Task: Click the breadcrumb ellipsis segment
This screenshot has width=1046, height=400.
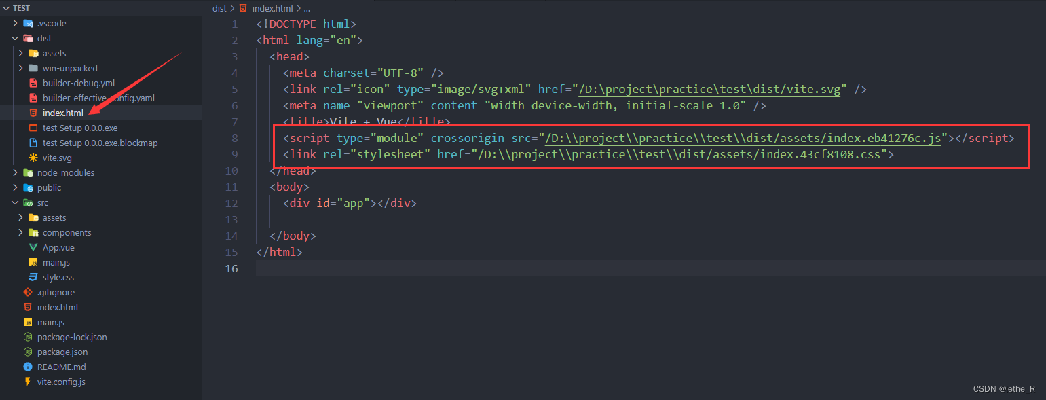Action: pos(307,8)
